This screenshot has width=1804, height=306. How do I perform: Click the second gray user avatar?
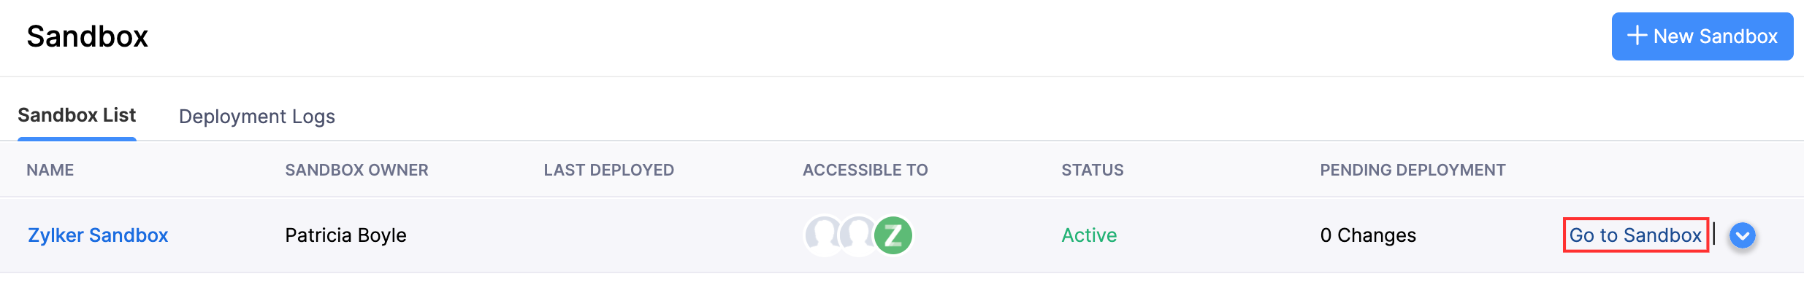[x=857, y=235]
